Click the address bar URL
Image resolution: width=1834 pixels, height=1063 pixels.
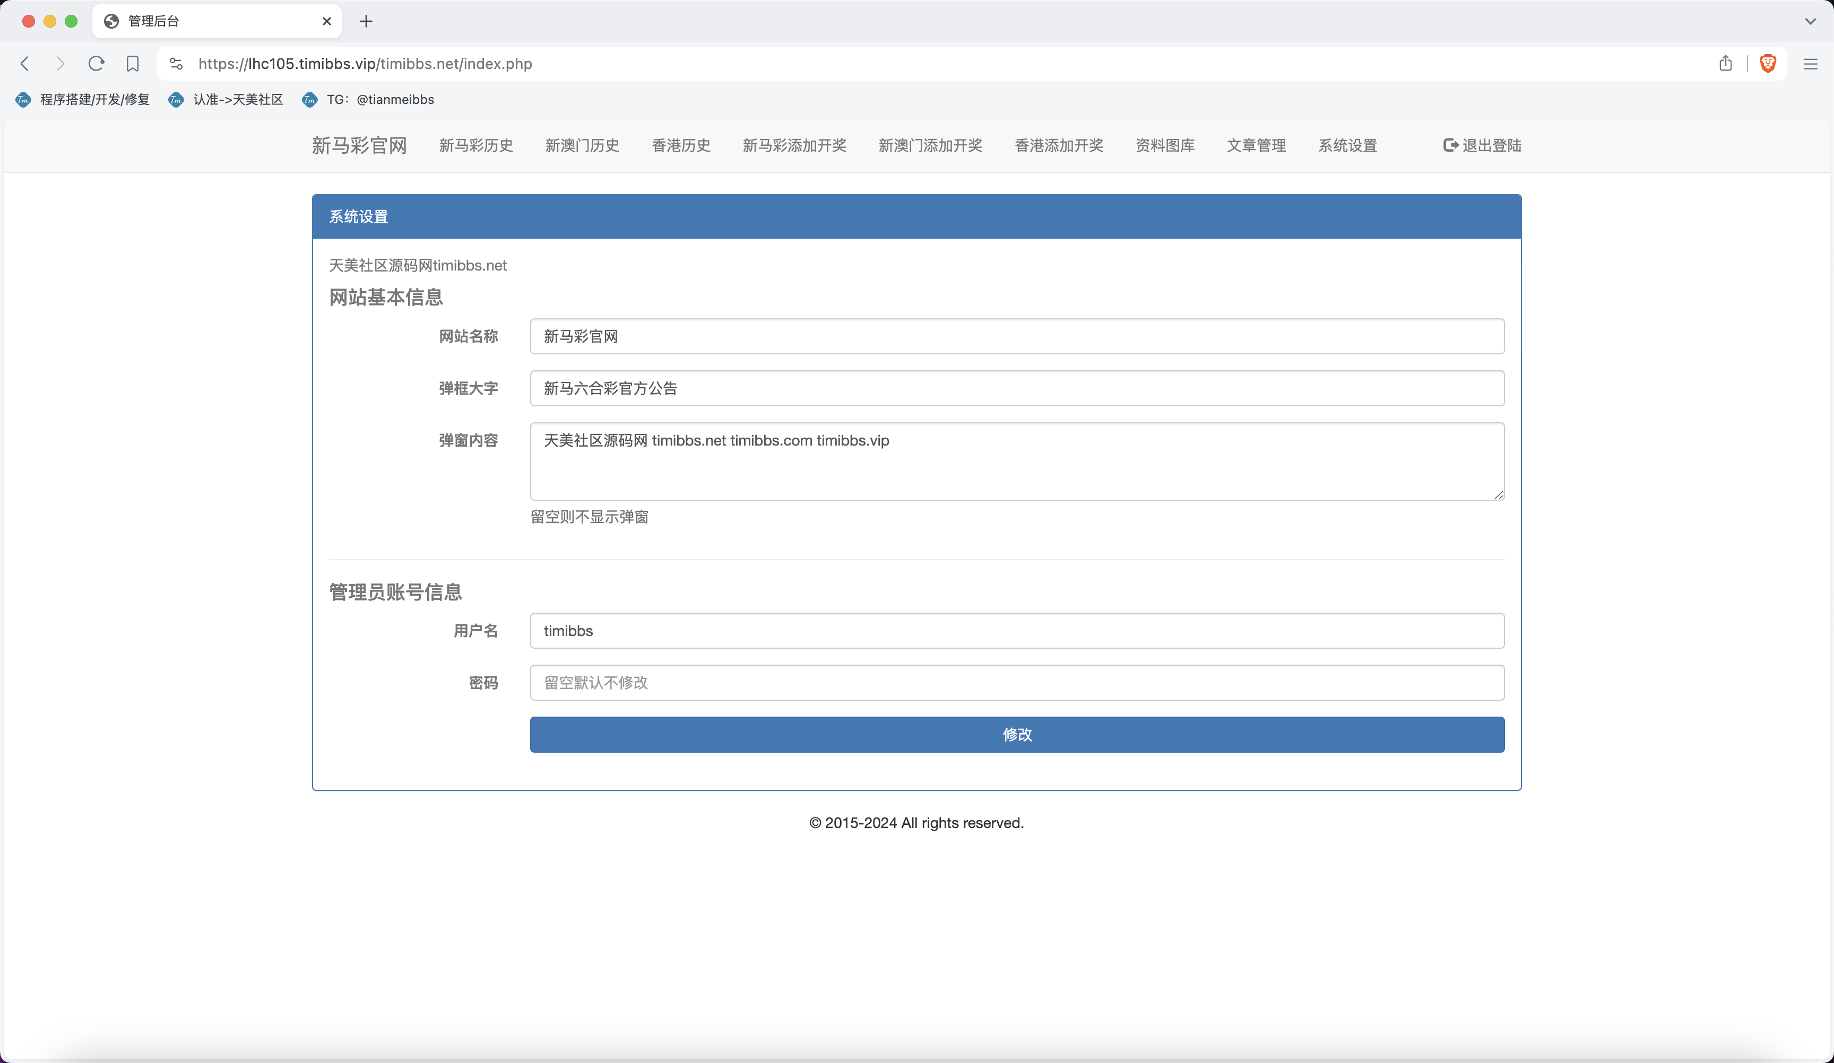[x=365, y=63]
